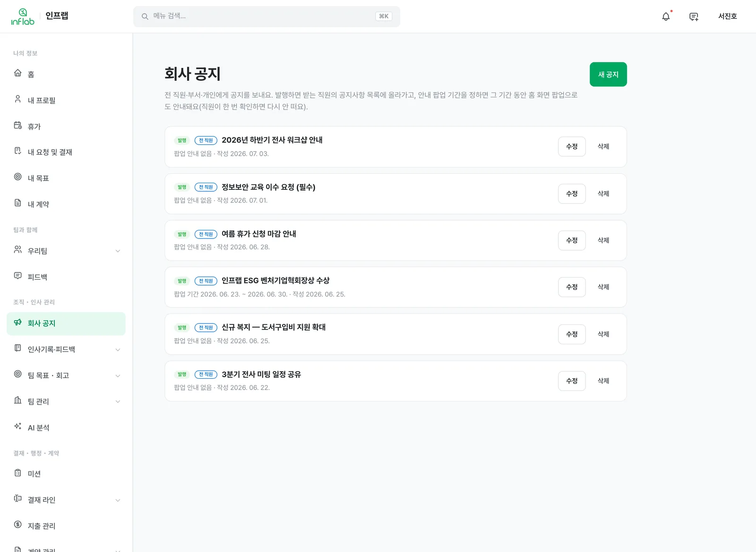Open the 미션 menu item
The image size is (756, 552).
(66, 474)
